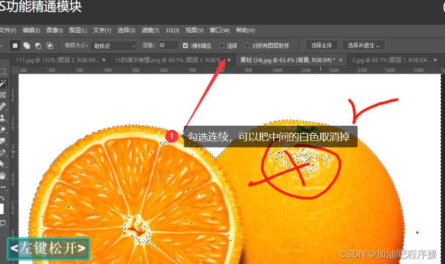Choose Add to Selection mode icon
The height and width of the screenshot is (264, 445).
[x=27, y=45]
